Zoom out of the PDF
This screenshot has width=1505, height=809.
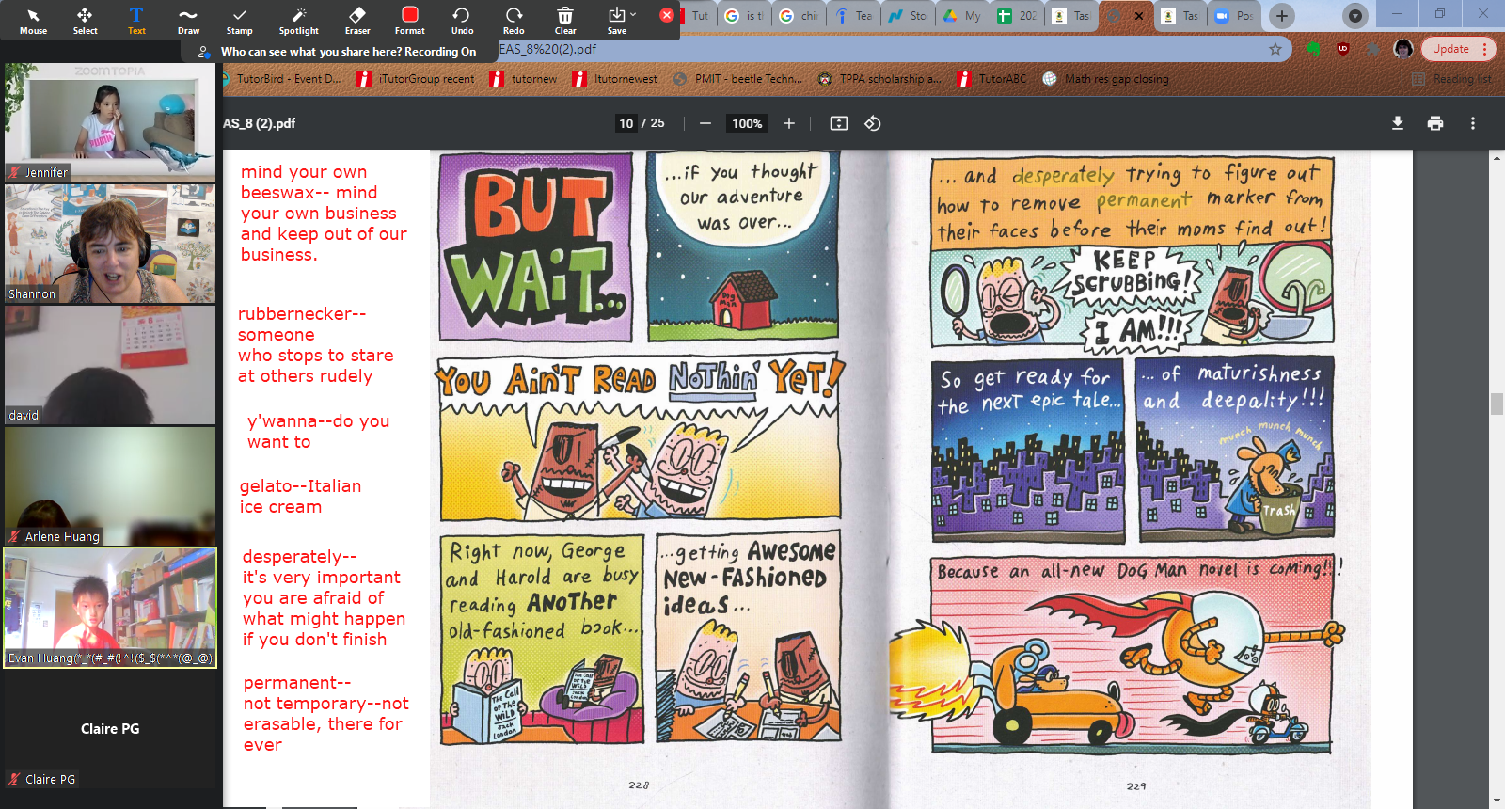[x=705, y=123]
